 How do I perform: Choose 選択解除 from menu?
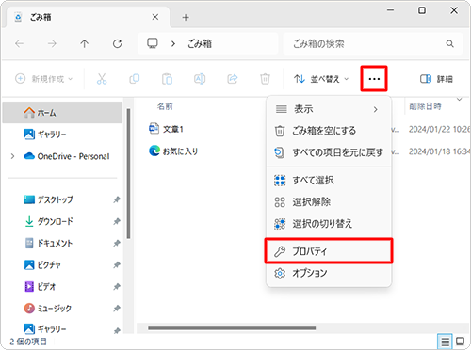pos(329,202)
